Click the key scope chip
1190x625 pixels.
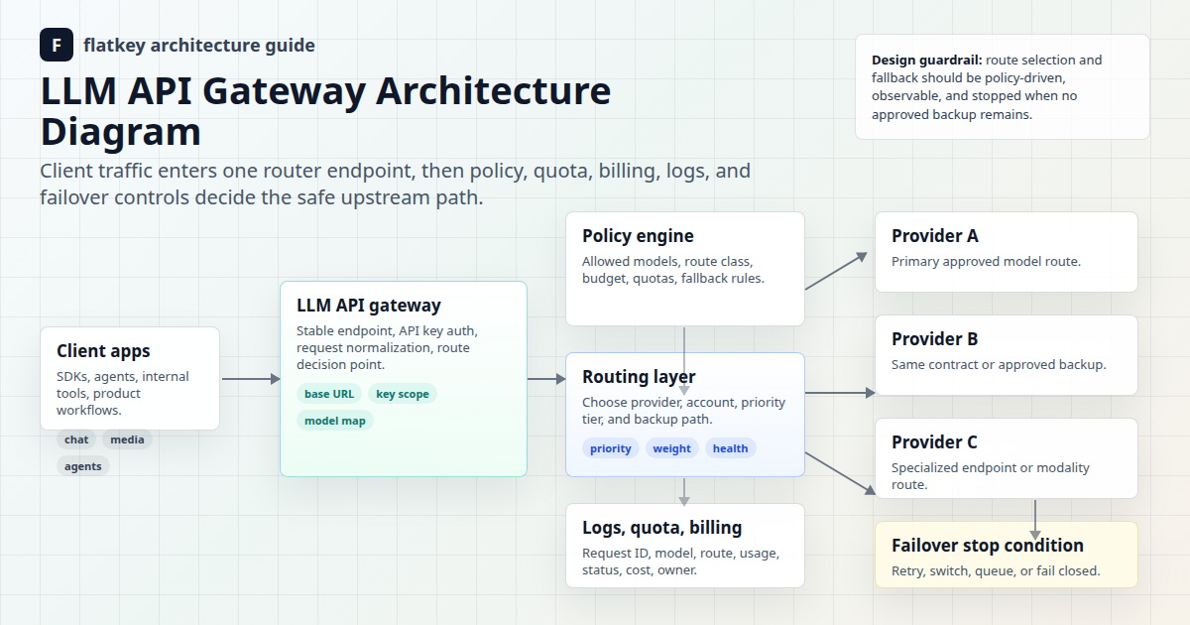403,394
